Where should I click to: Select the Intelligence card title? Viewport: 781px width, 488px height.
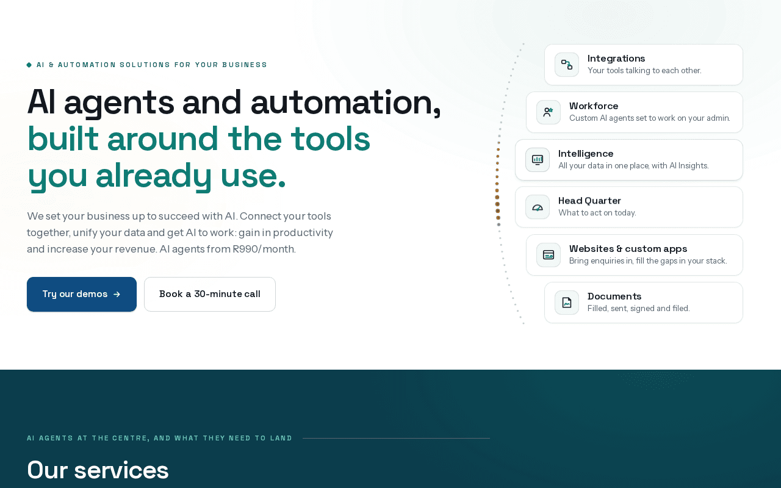pyautogui.click(x=586, y=154)
